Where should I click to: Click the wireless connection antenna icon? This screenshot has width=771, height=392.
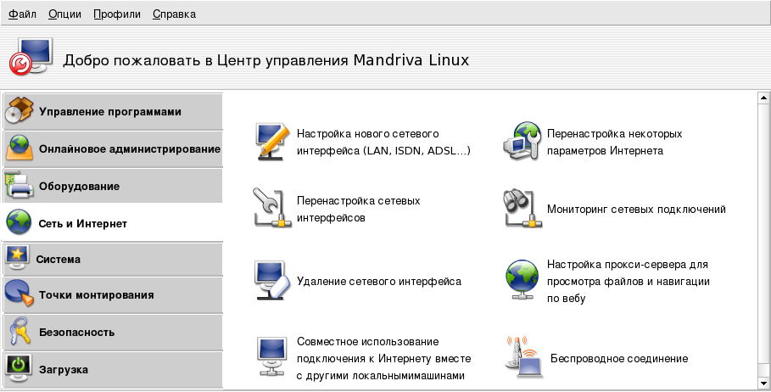522,358
